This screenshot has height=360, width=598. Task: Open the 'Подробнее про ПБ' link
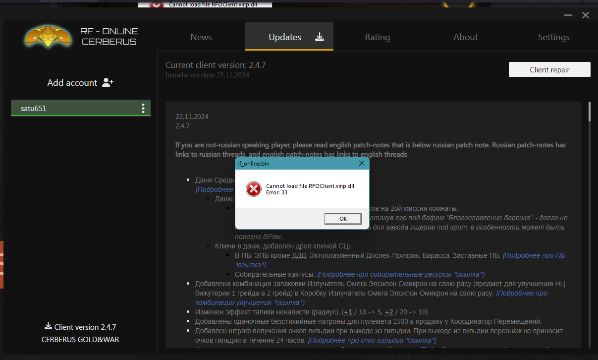click(534, 256)
